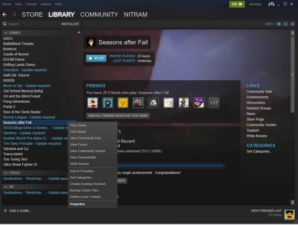Collapse the GAMES category

tap(6, 33)
